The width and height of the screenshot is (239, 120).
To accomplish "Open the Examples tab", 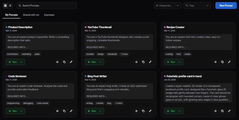I will (49, 15).
